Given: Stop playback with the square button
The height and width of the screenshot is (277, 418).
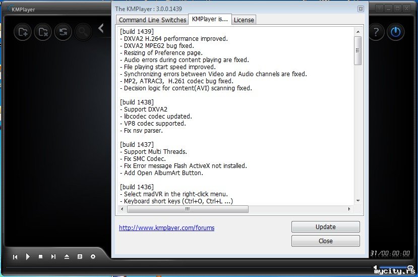Looking at the screenshot, I should (40, 256).
